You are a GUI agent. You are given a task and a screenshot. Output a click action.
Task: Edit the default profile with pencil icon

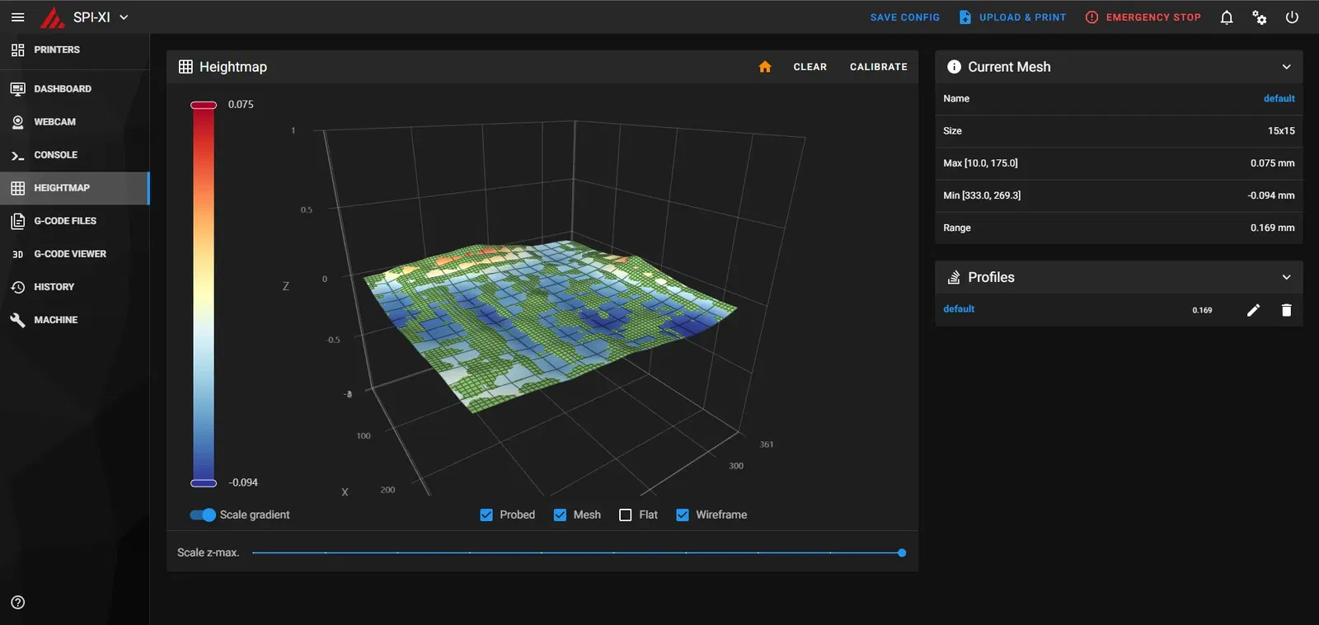[1253, 310]
